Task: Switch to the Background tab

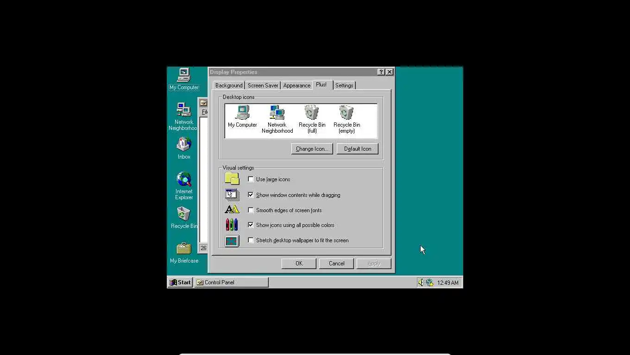Action: pyautogui.click(x=229, y=86)
